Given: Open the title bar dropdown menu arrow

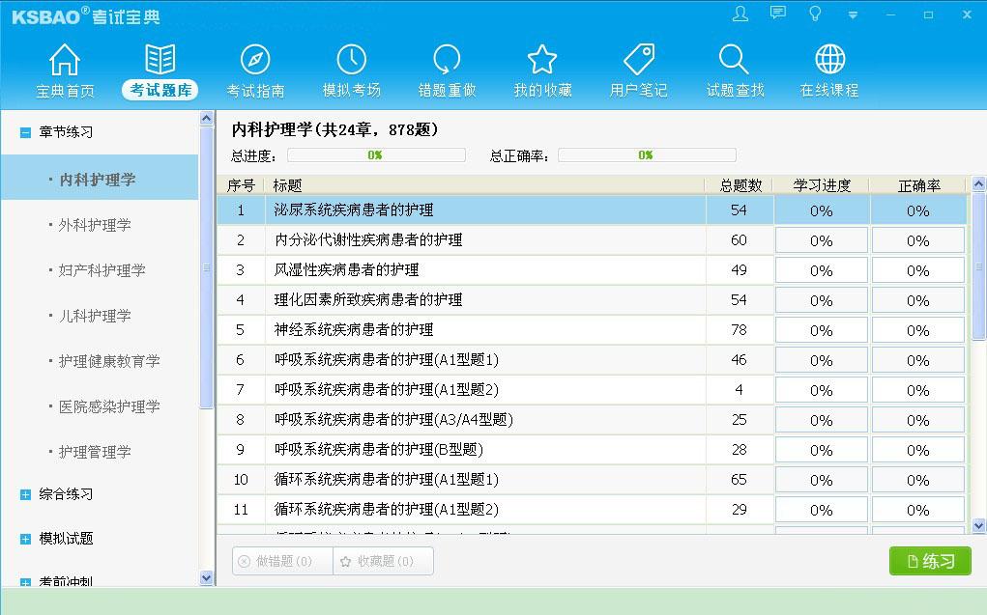Looking at the screenshot, I should (853, 15).
